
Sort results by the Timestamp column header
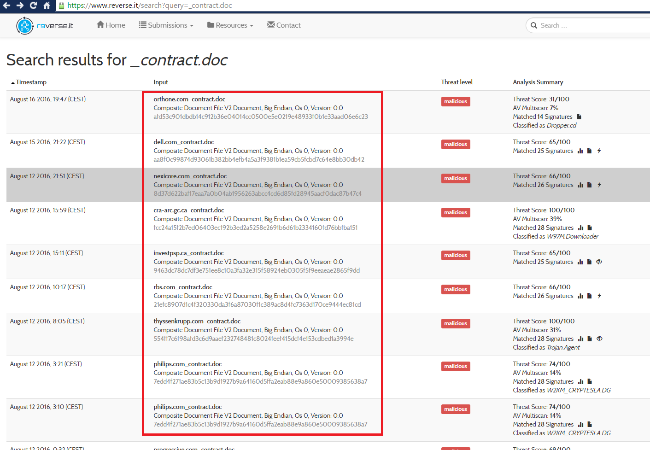click(29, 82)
